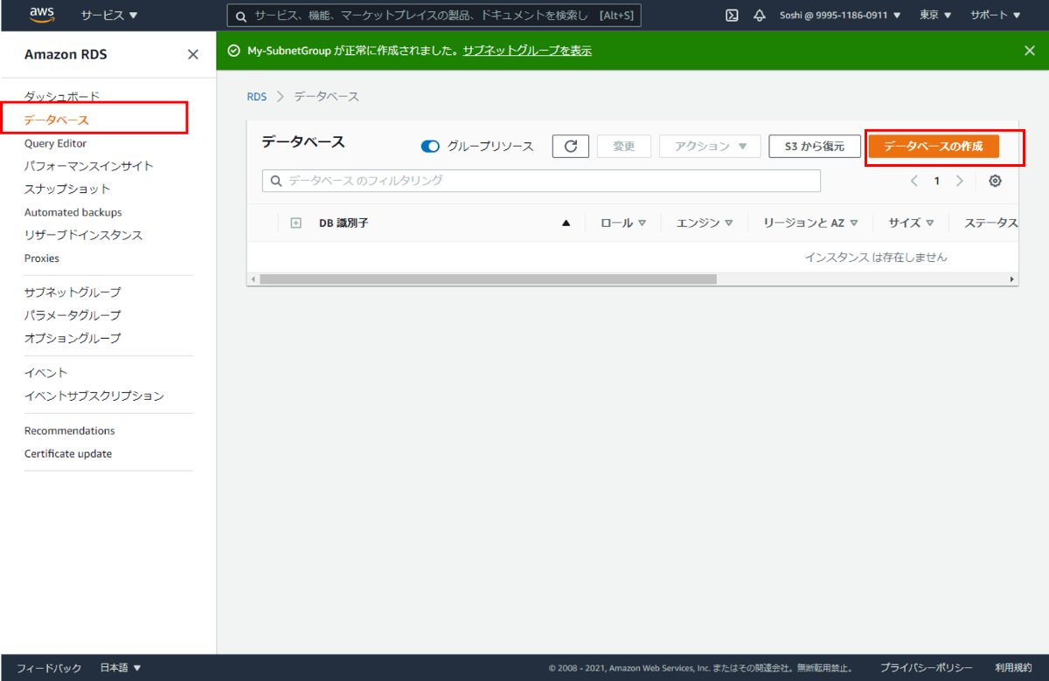The image size is (1049, 681).
Task: Click サブネットグループを表示 link
Action: click(527, 51)
